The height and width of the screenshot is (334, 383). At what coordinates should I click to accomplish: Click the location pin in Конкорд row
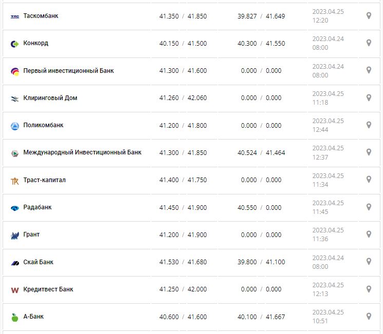369,43
